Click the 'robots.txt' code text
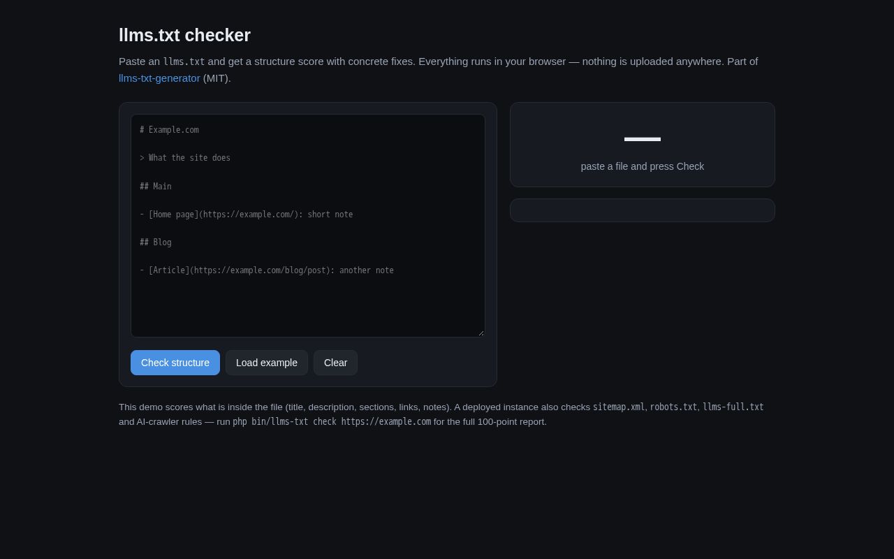 pyautogui.click(x=673, y=407)
